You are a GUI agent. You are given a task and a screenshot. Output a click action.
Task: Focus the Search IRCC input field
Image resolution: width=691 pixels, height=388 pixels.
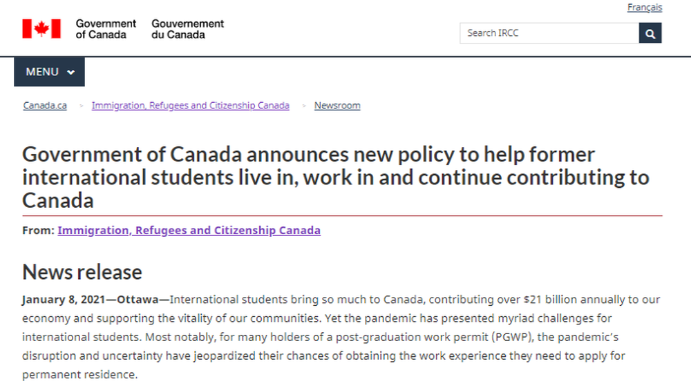[x=549, y=33]
